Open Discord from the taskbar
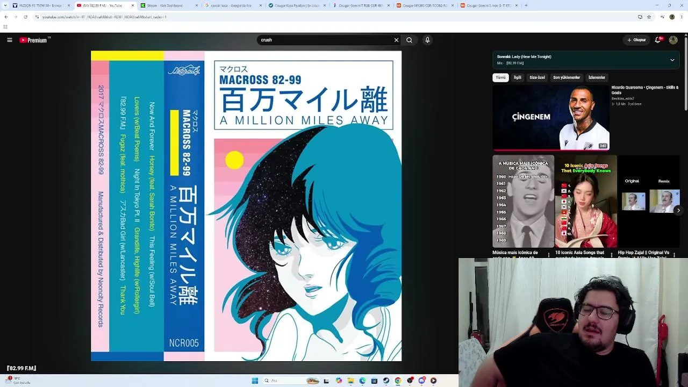Screen dimensions: 688x387 [x=421, y=381]
